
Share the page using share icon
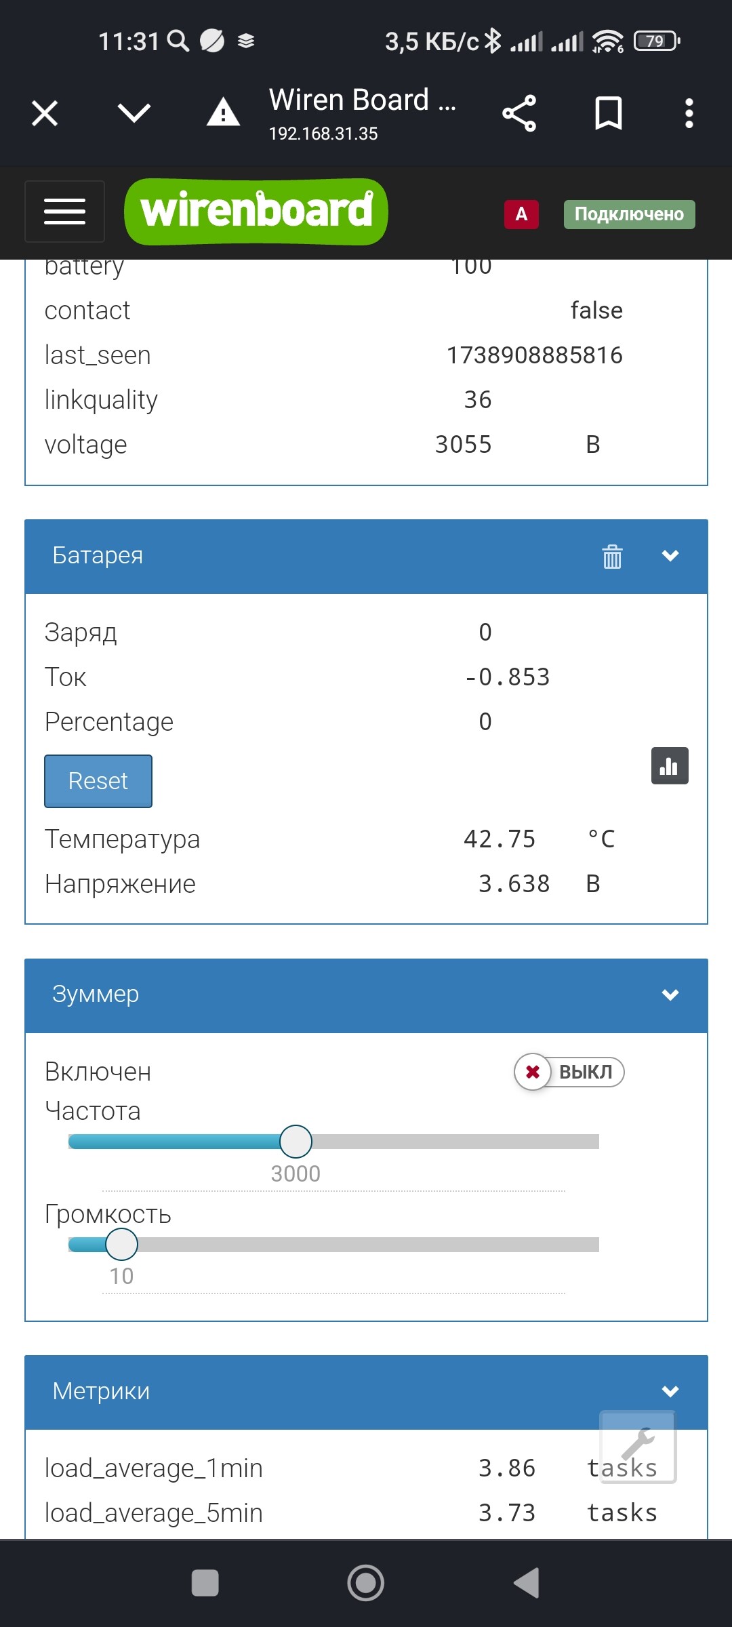coord(519,113)
